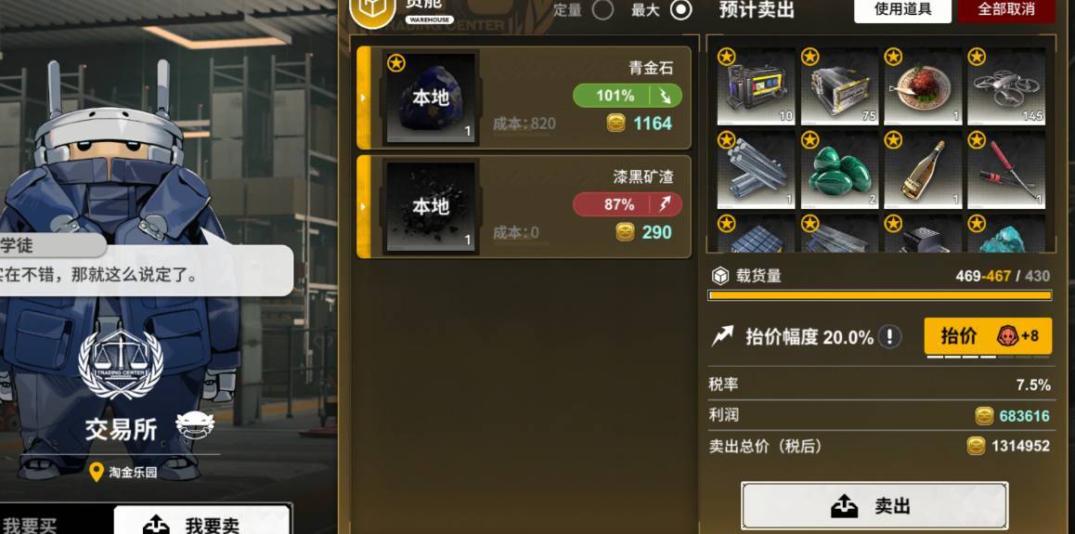Select the red screwdriver tools item
Screen dimensions: 1075x534
(x=1005, y=170)
